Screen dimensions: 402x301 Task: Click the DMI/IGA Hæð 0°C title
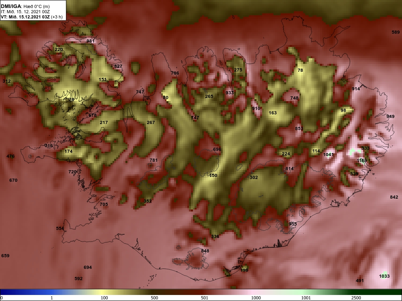point(25,6)
